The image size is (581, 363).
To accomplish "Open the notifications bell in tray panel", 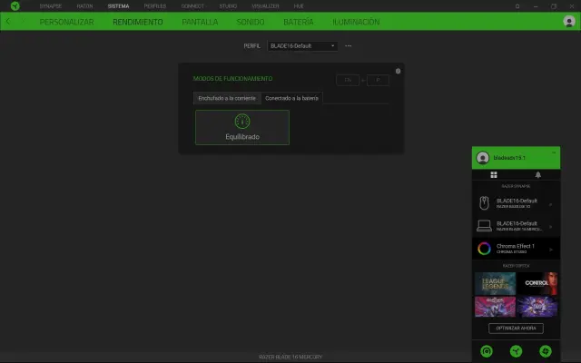I will pyautogui.click(x=537, y=173).
